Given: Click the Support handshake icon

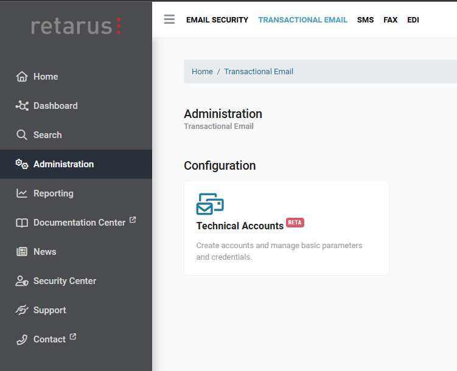Looking at the screenshot, I should [22, 310].
